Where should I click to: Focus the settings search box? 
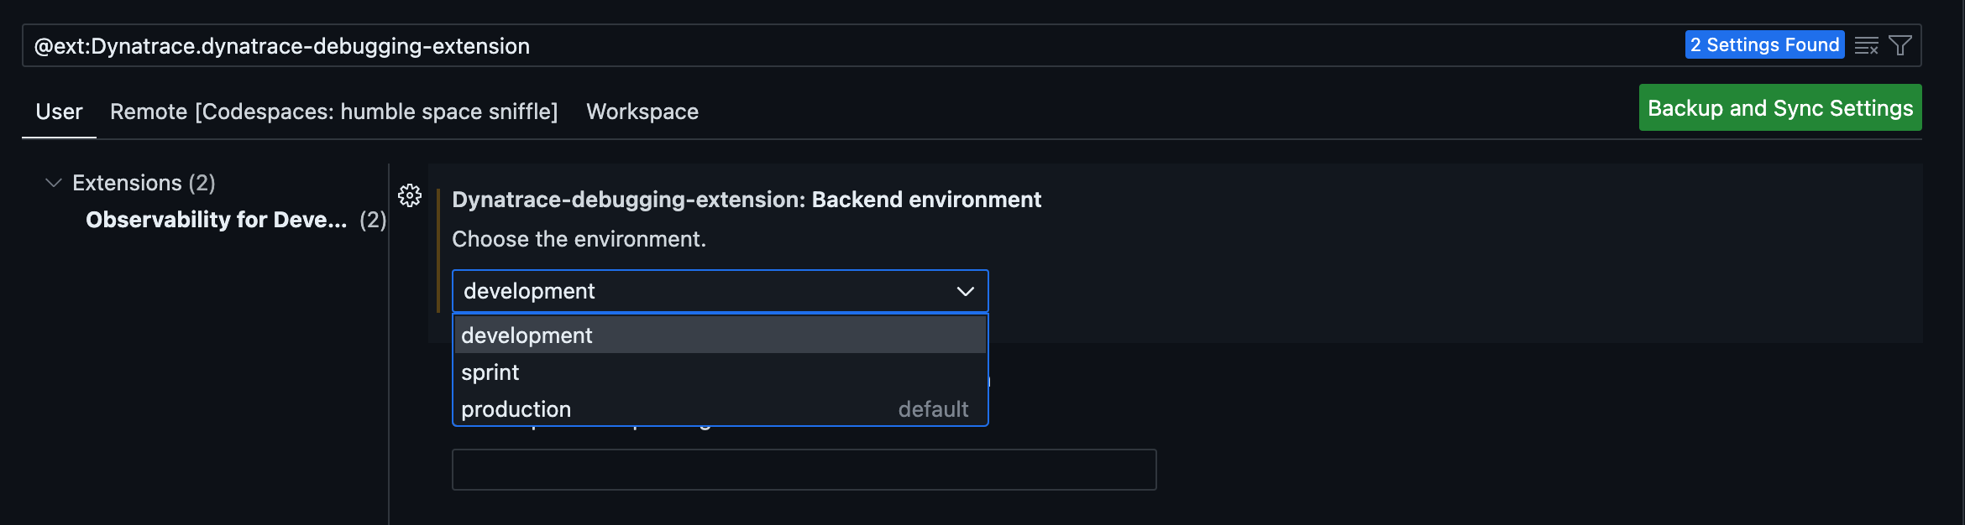click(840, 46)
